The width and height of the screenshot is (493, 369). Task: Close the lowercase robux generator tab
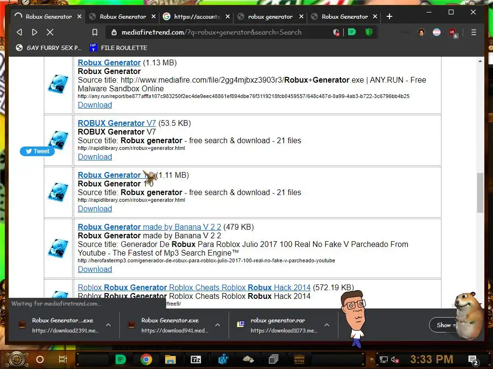point(301,16)
